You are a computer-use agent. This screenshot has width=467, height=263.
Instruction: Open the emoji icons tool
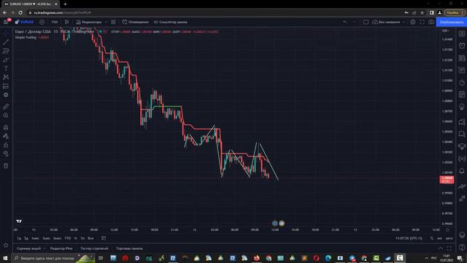pos(6,95)
